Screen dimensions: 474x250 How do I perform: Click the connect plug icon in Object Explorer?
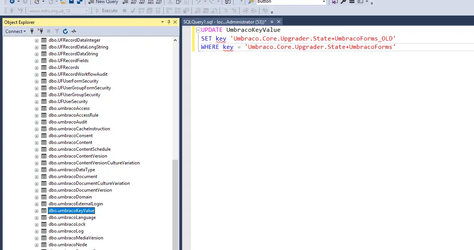[32, 31]
